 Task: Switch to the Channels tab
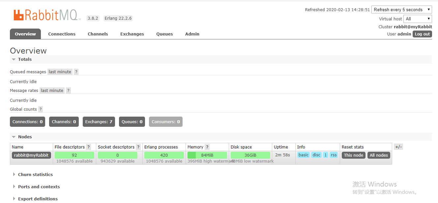[98, 34]
